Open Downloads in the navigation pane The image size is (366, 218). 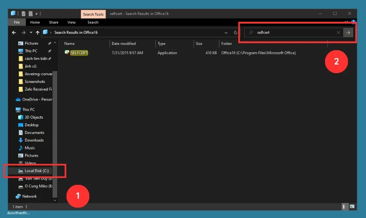[x=34, y=140]
